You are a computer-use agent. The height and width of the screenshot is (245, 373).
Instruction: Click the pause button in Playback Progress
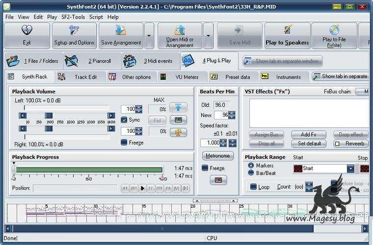[151, 188]
